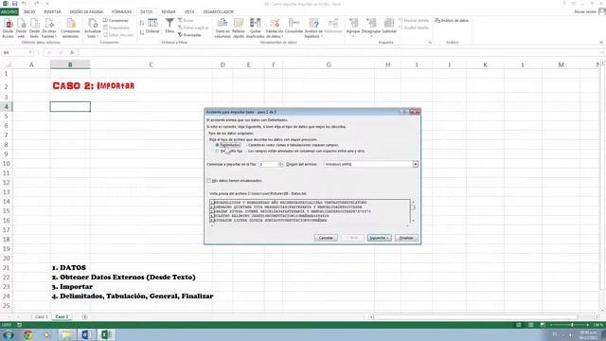Select the Caso 1 sheet tab
This screenshot has height=341, width=606.
[x=42, y=316]
